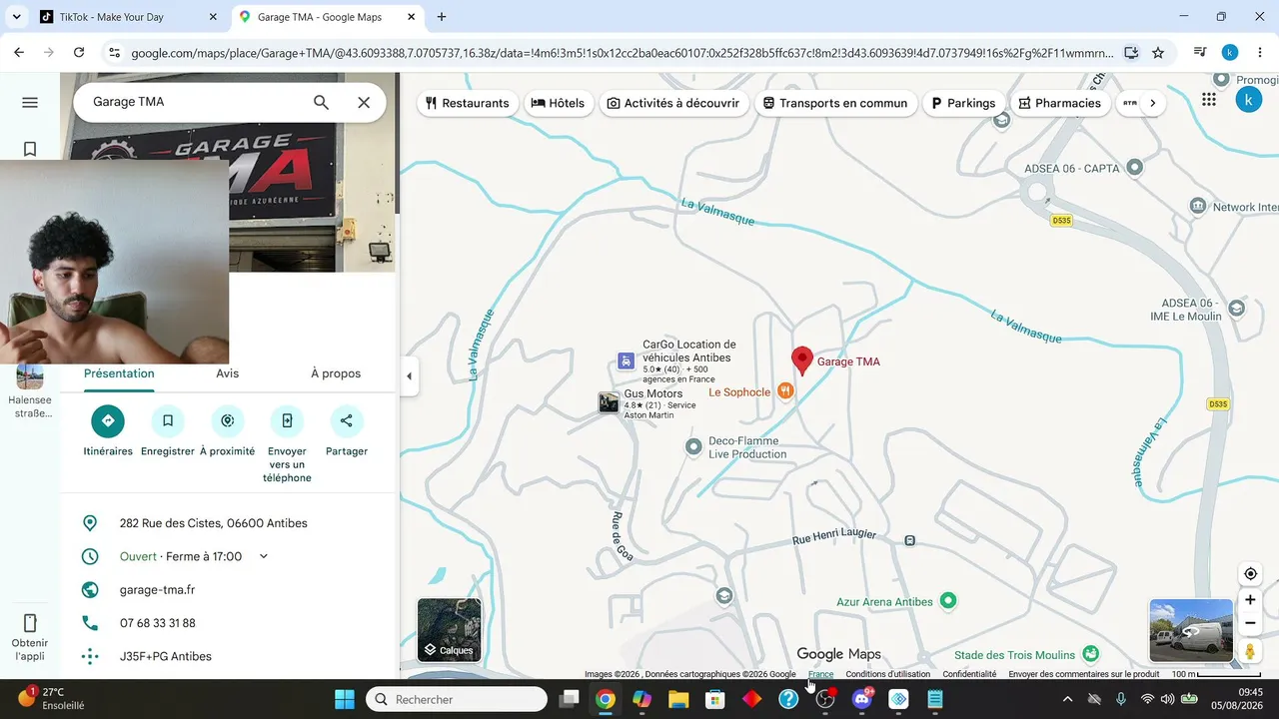The image size is (1279, 719).
Task: Filter by Activités à découvrir
Action: pos(673,103)
